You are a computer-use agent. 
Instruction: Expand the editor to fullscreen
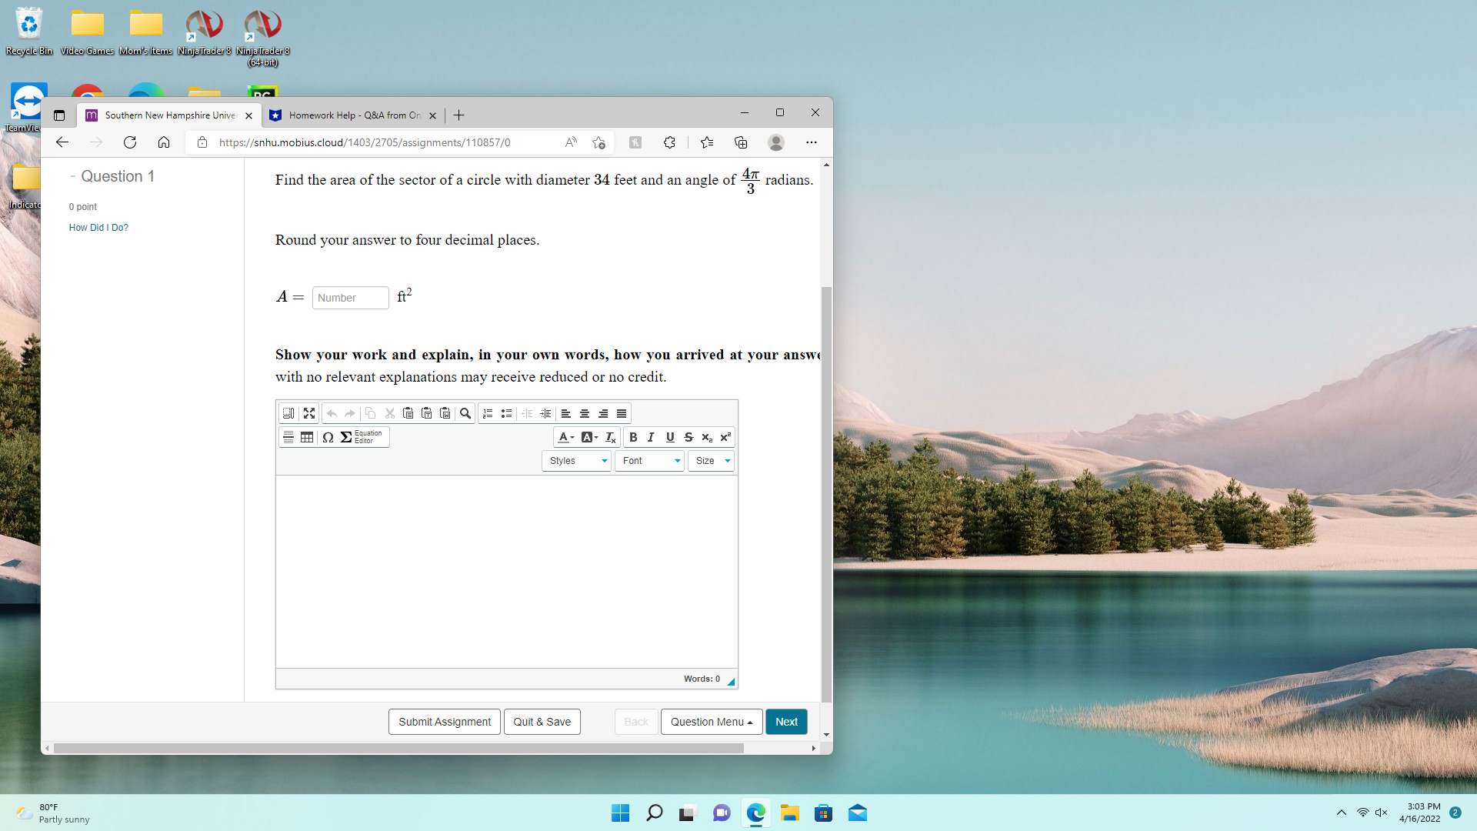(x=309, y=413)
